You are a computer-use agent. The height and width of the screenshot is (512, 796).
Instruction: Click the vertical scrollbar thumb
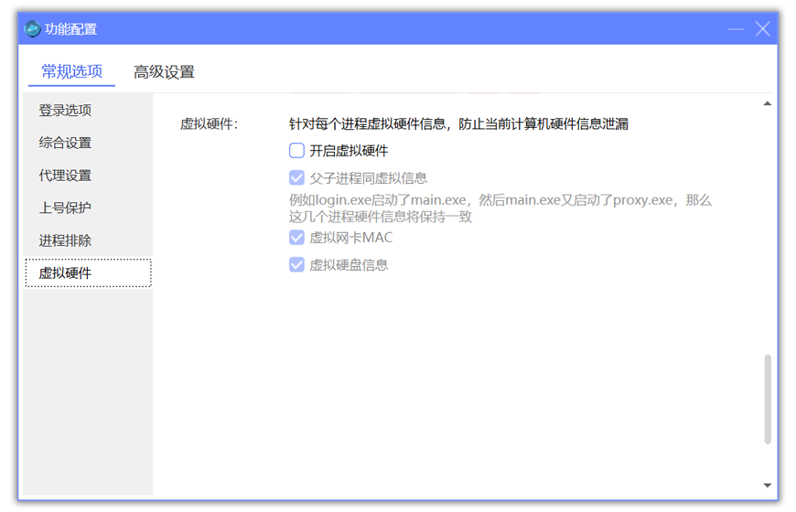point(767,399)
